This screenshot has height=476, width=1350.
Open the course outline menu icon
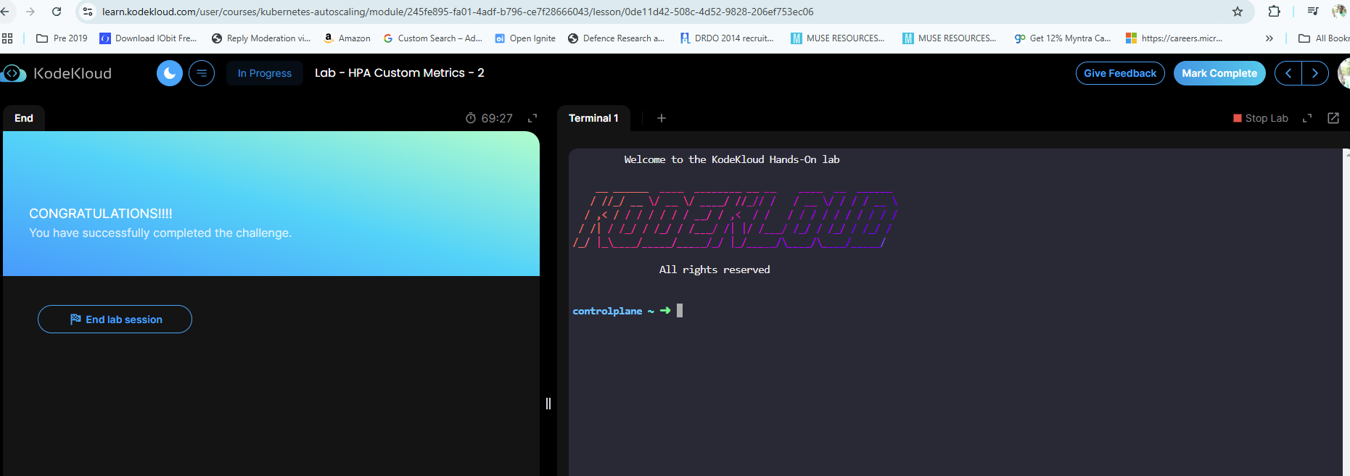click(202, 73)
